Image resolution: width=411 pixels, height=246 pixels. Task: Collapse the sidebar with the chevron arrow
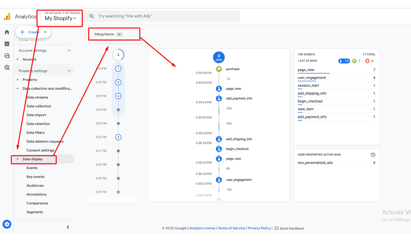coord(68,227)
